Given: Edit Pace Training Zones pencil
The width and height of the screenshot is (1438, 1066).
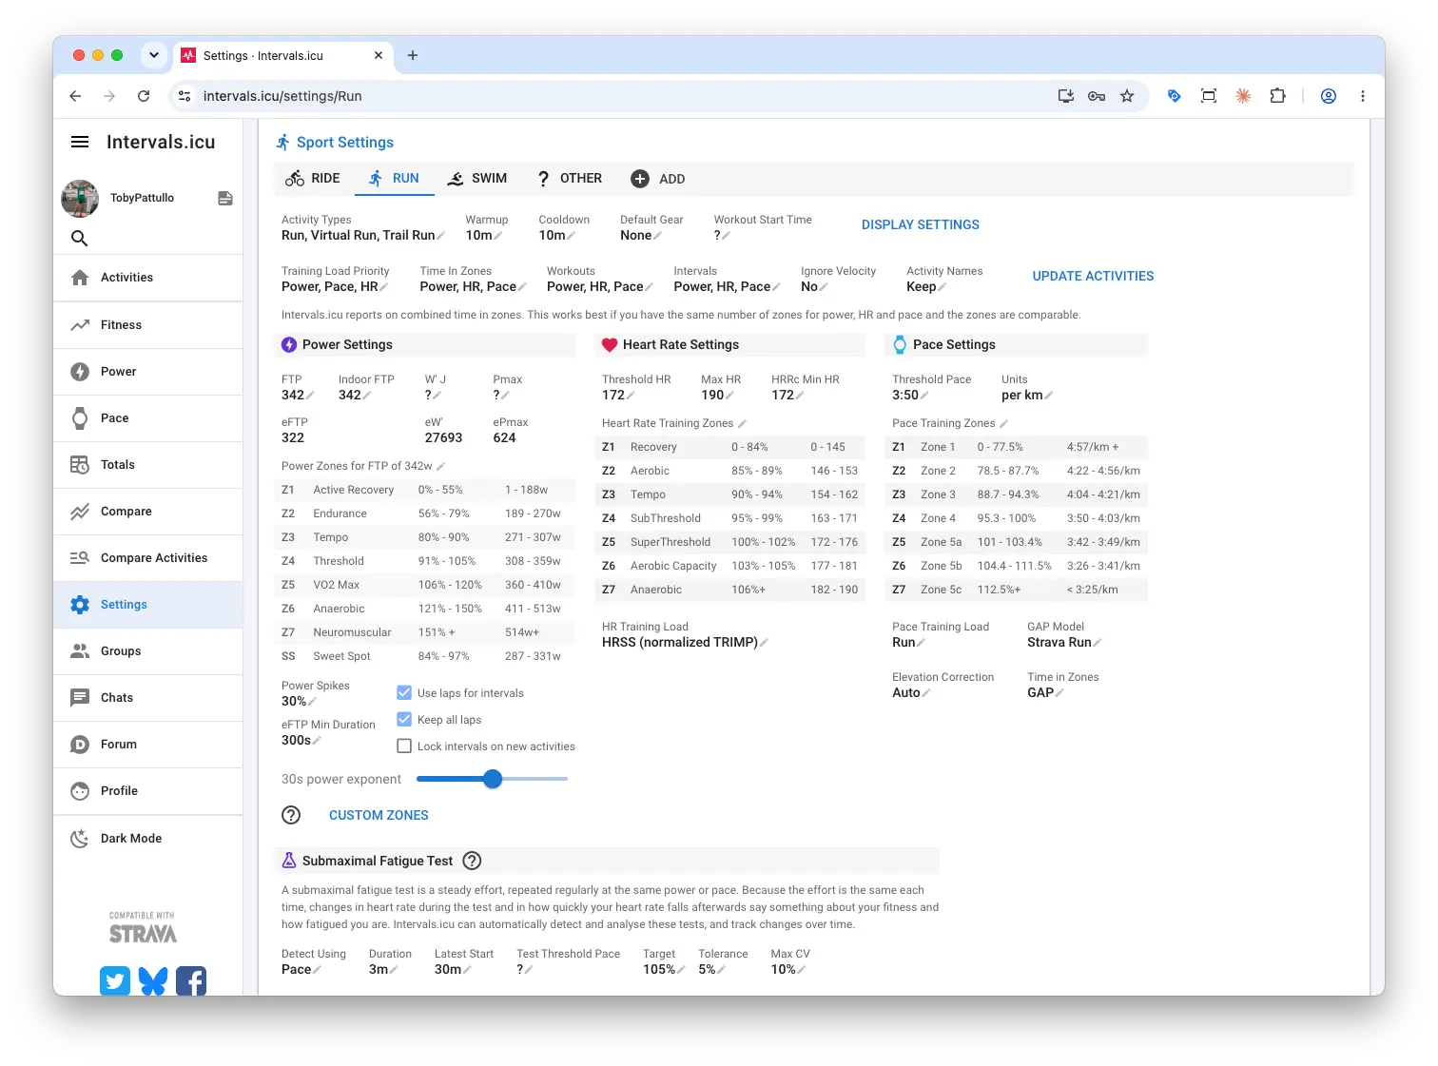Looking at the screenshot, I should 1003,423.
